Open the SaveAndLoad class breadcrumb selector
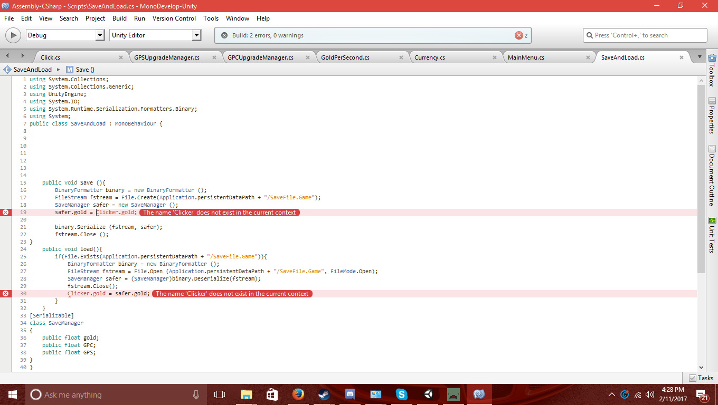718x405 pixels. pos(28,69)
